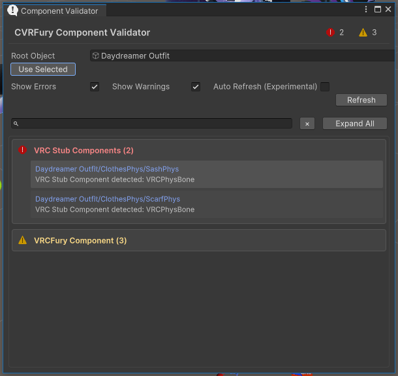Click the Show Warnings label
This screenshot has width=398, height=376.
coord(141,87)
